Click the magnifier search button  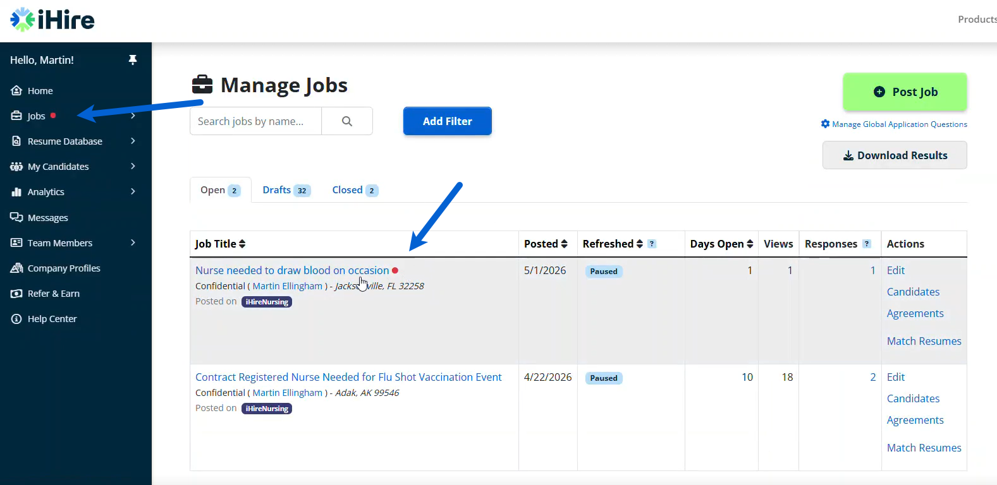(347, 121)
